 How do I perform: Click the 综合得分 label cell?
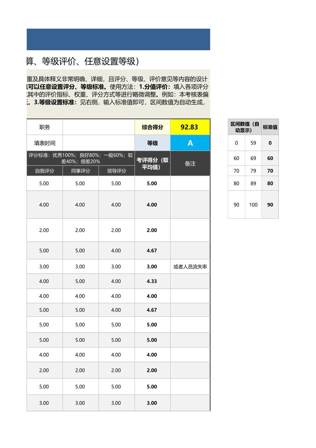(x=152, y=127)
